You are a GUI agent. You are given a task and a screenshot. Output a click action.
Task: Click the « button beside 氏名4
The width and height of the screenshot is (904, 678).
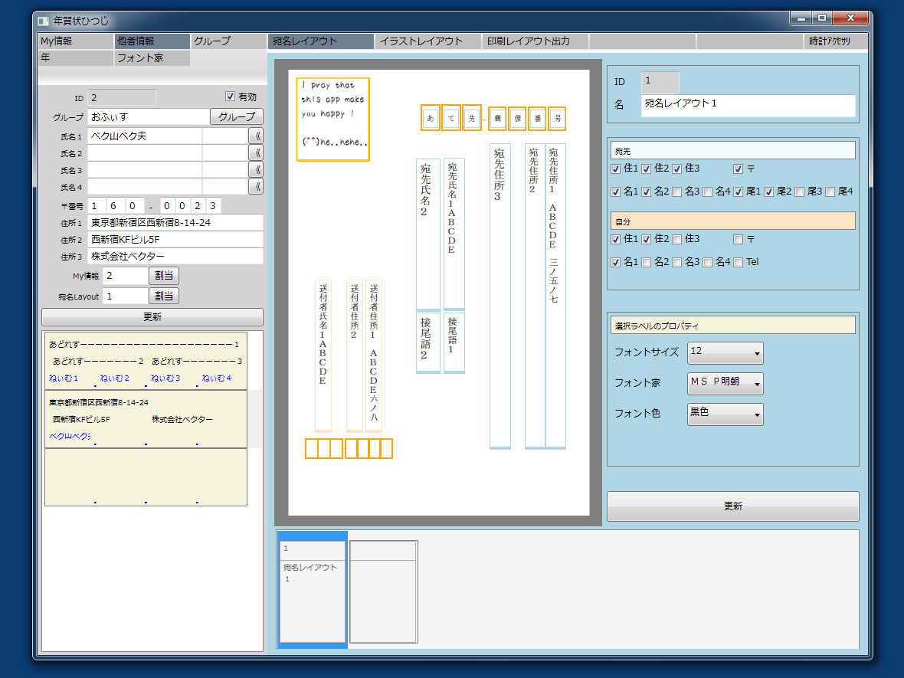pos(256,186)
